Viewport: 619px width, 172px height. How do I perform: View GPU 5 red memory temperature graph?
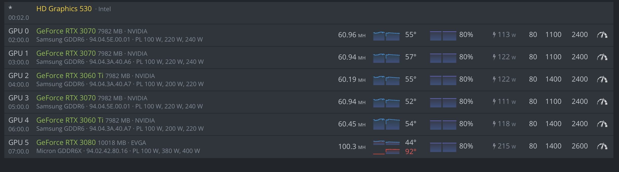click(x=386, y=151)
